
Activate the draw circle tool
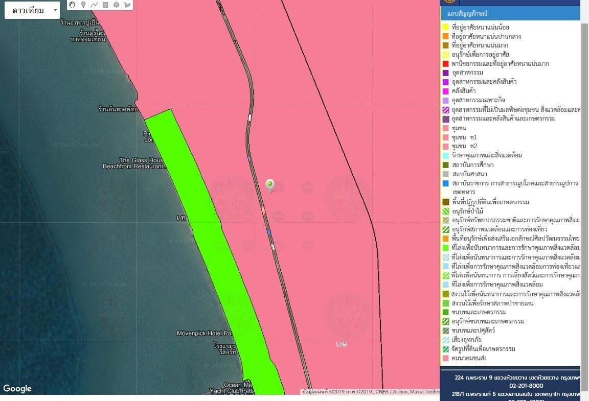click(116, 5)
